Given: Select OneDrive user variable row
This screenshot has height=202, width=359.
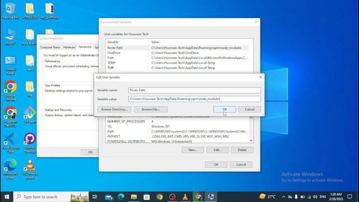Looking at the screenshot, I should (x=177, y=53).
